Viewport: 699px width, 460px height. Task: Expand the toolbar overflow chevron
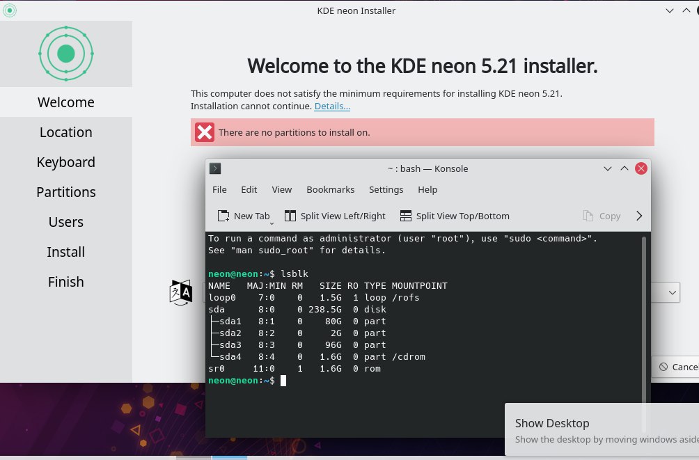pos(639,216)
